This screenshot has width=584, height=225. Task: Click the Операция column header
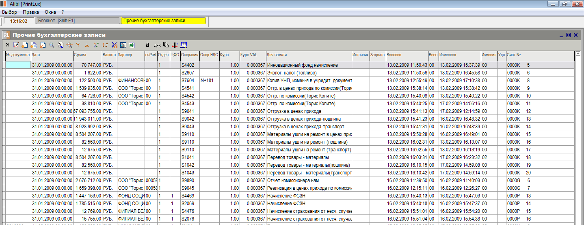click(190, 55)
